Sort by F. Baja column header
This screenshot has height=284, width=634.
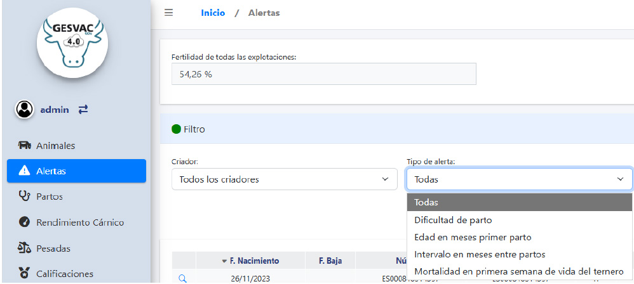[x=330, y=261]
